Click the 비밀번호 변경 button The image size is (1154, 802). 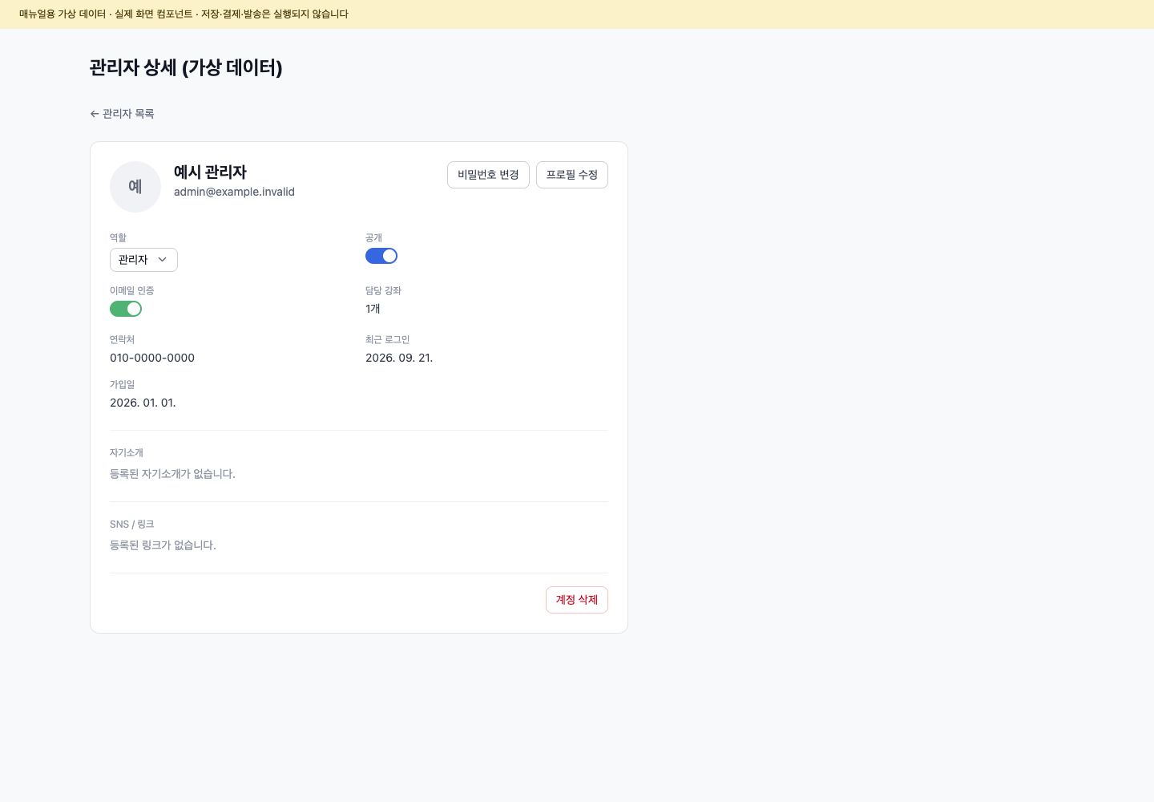(x=488, y=175)
